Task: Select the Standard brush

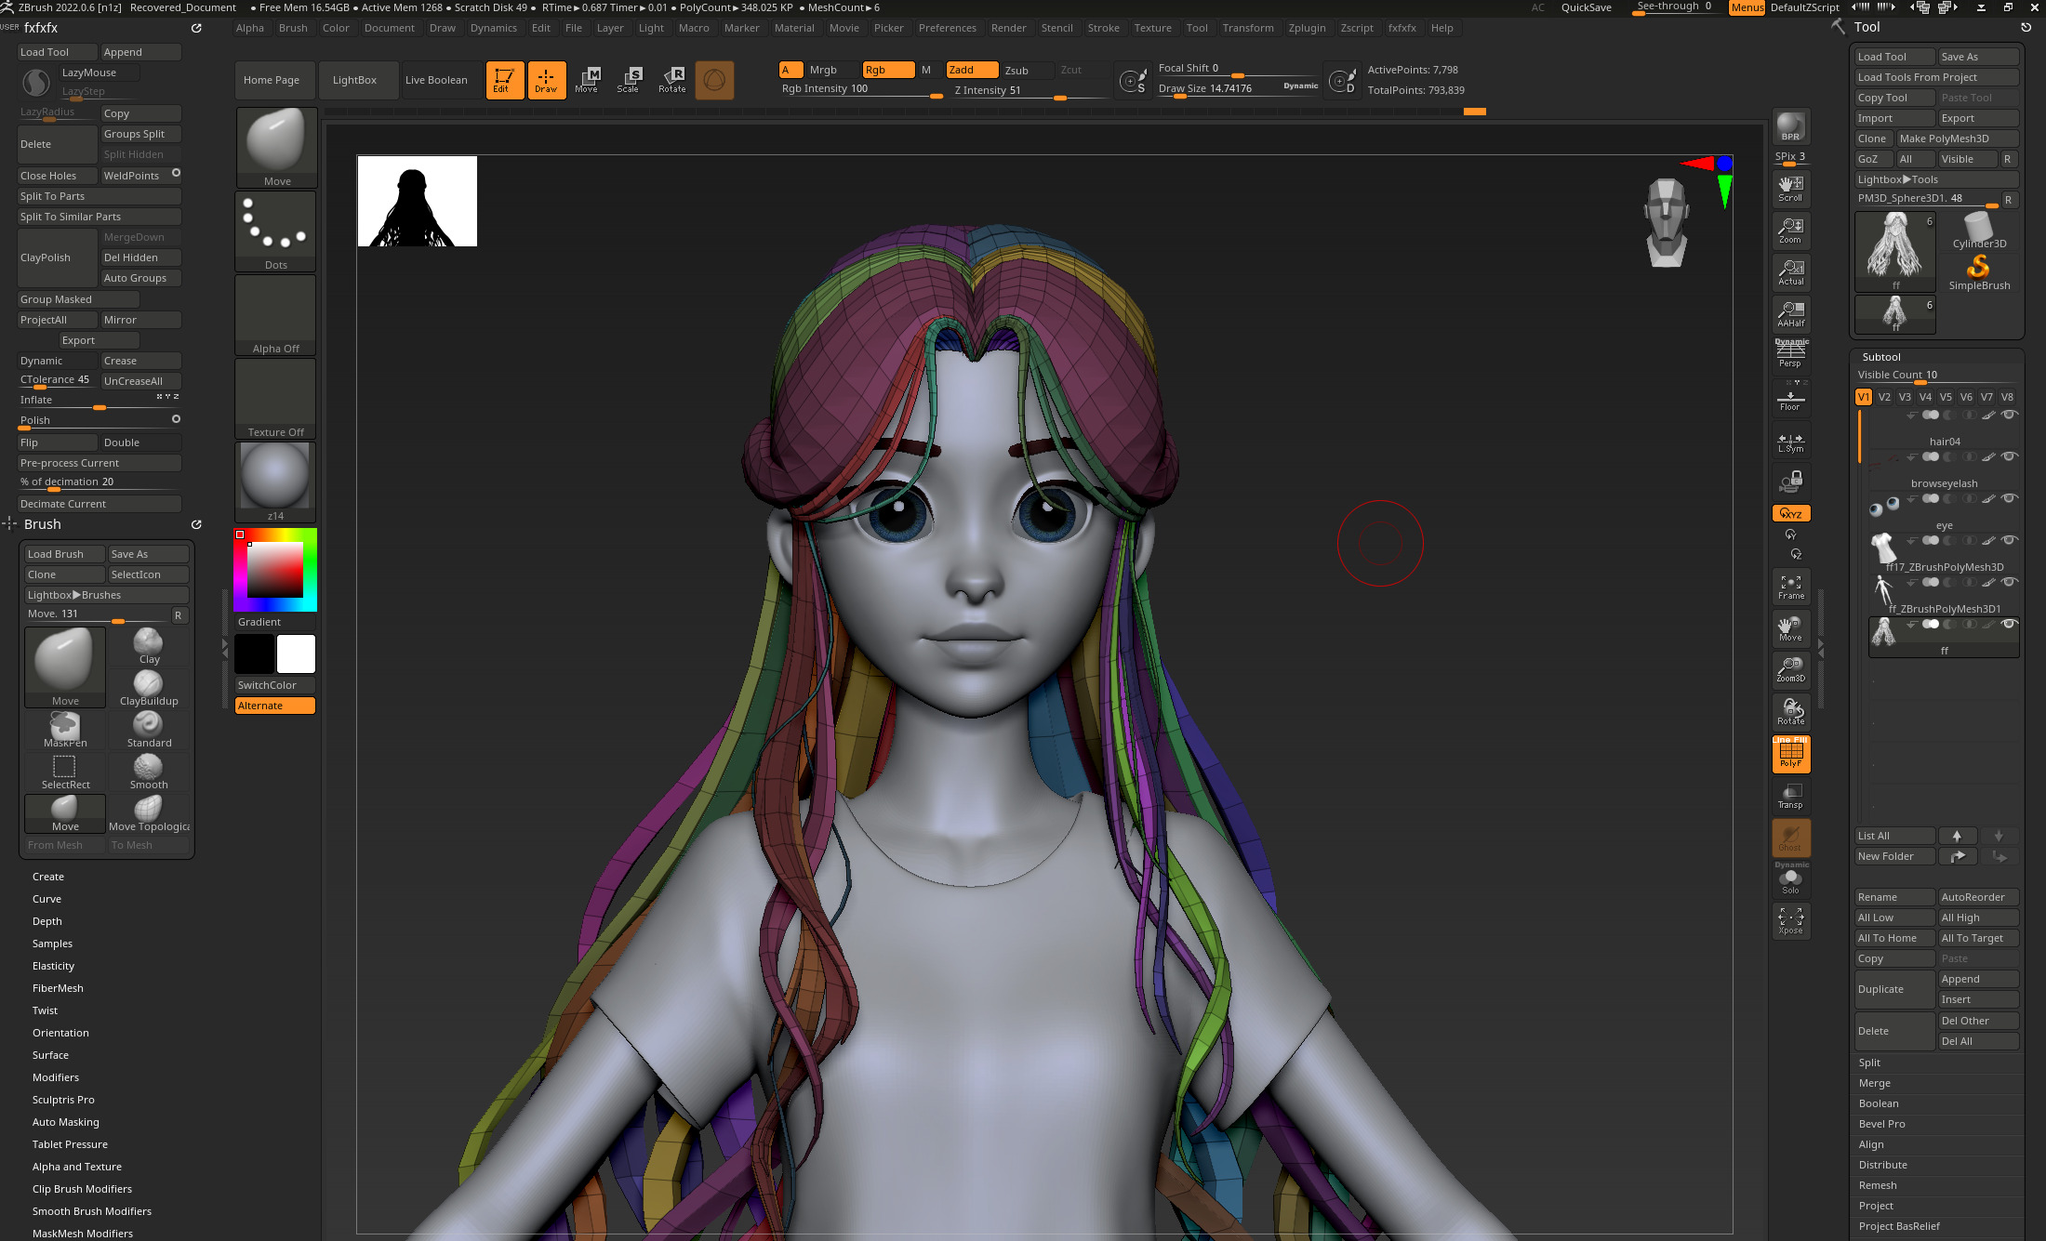Action: (x=149, y=730)
